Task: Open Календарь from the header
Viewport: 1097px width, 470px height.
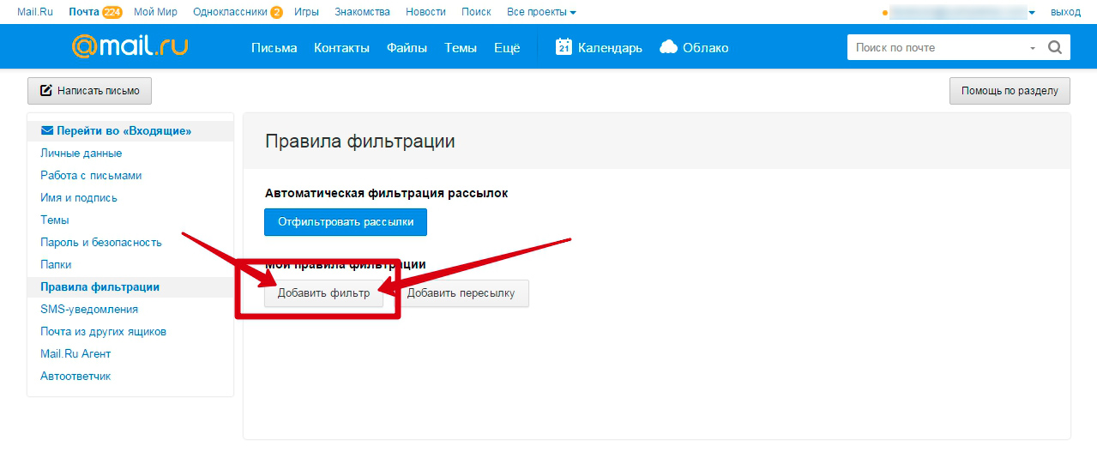Action: coord(599,47)
